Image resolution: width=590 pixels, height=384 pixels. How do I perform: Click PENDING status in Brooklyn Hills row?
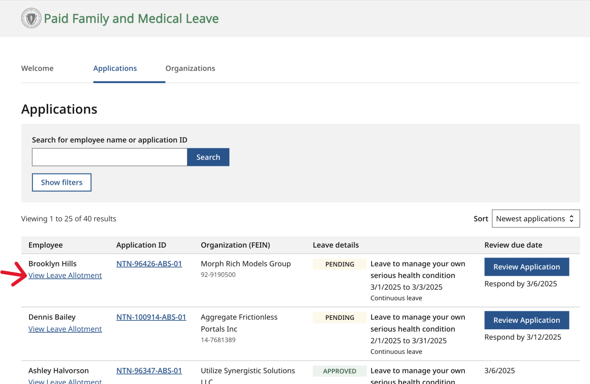pyautogui.click(x=340, y=264)
